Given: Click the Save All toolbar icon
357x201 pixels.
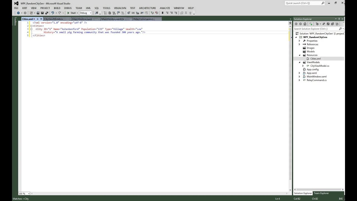Looking at the screenshot, I should click(47, 13).
